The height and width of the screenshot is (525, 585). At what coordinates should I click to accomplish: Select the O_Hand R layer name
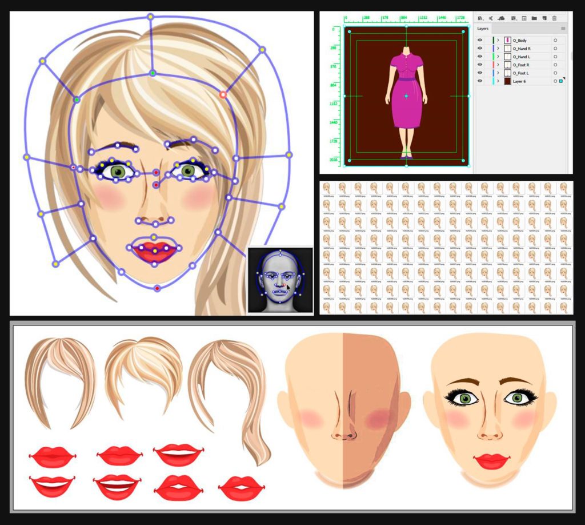[522, 49]
